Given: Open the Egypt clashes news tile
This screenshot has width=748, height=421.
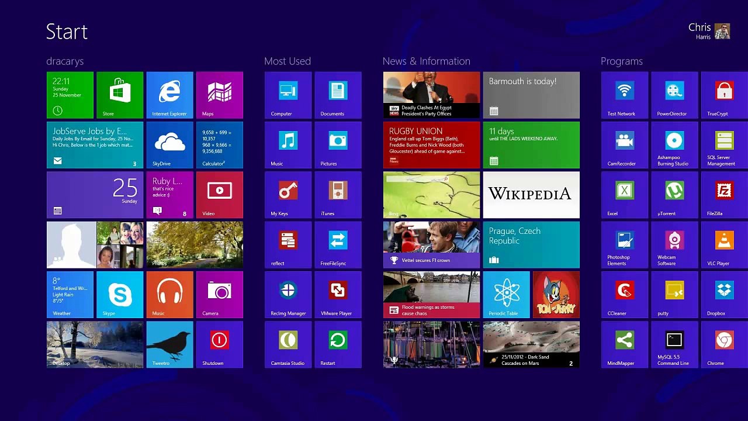Looking at the screenshot, I should [431, 95].
